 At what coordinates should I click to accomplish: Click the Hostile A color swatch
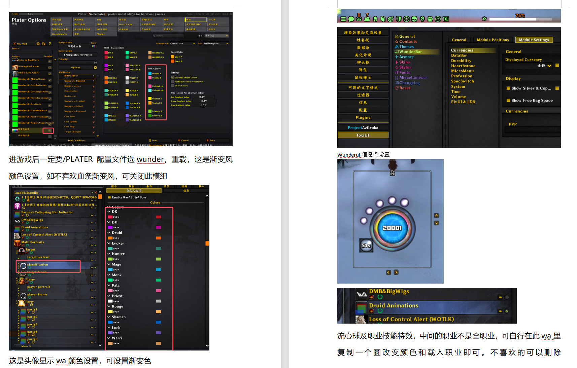[150, 73]
